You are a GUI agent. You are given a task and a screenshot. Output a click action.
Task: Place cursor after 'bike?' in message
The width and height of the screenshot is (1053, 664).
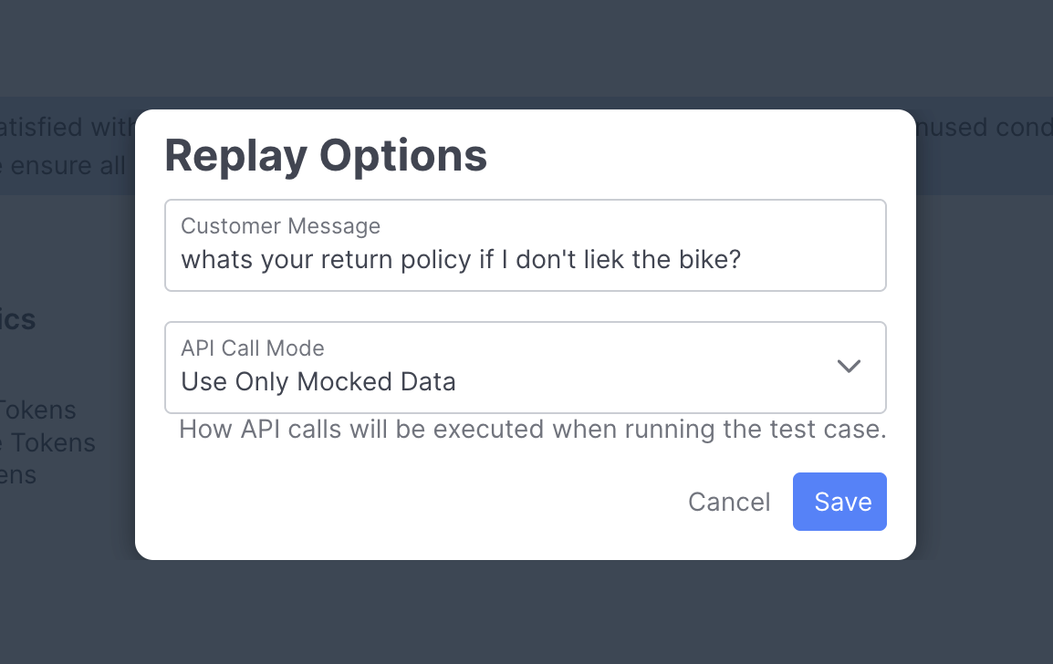point(742,260)
